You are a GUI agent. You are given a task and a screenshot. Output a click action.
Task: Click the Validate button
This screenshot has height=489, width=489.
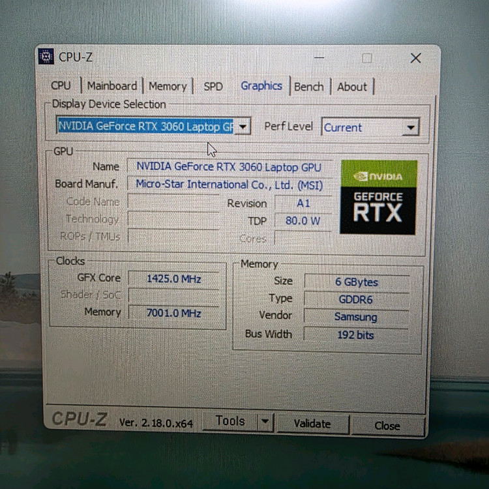[312, 424]
